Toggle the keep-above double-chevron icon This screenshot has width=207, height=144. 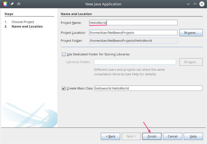[x=19, y=4]
